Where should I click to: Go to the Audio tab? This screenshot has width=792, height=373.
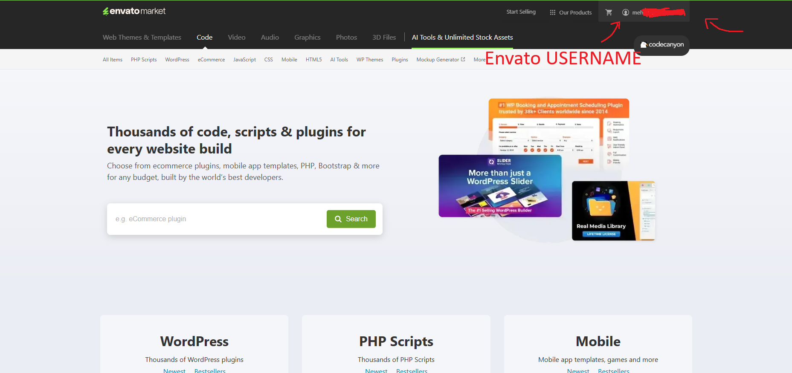coord(270,37)
